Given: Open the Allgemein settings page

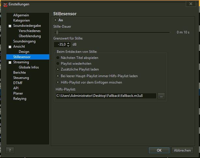Looking at the screenshot, I should (x=21, y=15).
